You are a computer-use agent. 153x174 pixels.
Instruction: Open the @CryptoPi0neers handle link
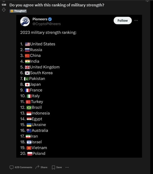click(47, 24)
